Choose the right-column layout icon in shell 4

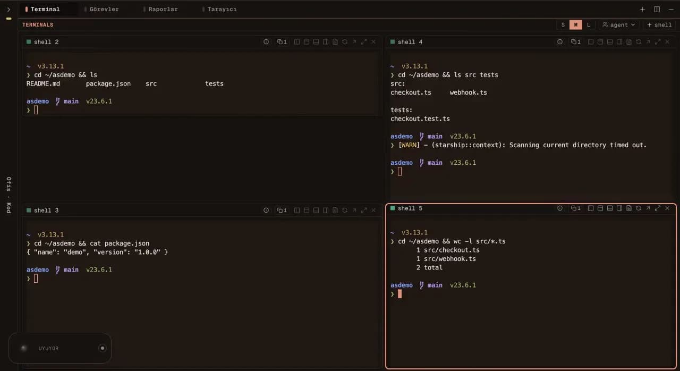tap(619, 42)
